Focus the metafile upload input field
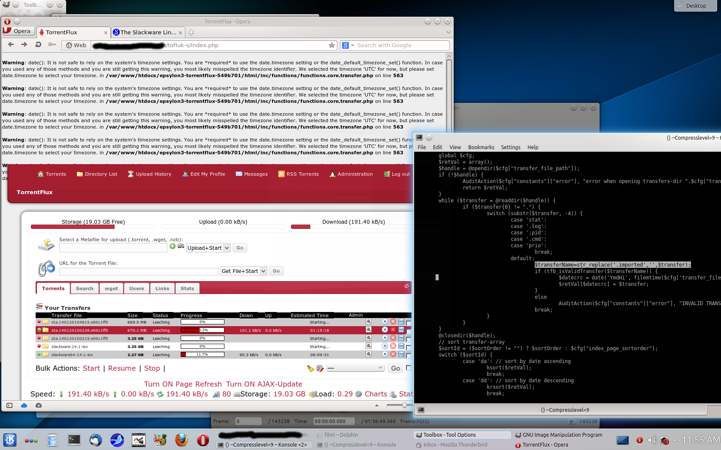Screen dimensions: 721x450 click(113, 248)
